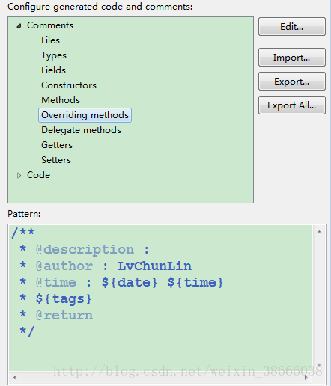Click the Export All... button
The width and height of the screenshot is (331, 386).
click(x=292, y=105)
